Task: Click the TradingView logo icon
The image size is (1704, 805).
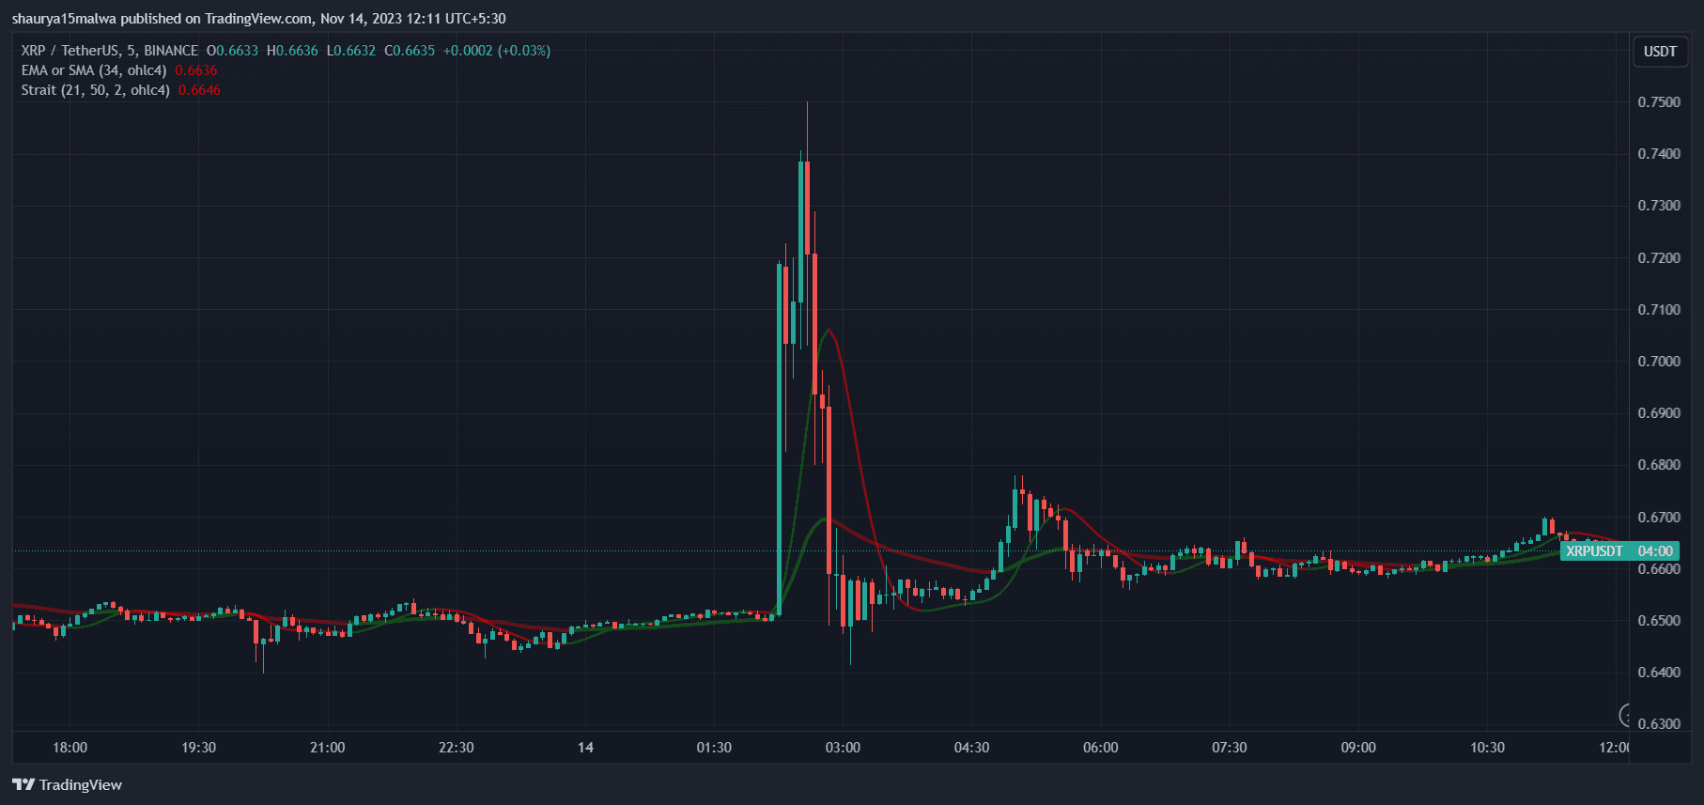Action: pyautogui.click(x=23, y=784)
